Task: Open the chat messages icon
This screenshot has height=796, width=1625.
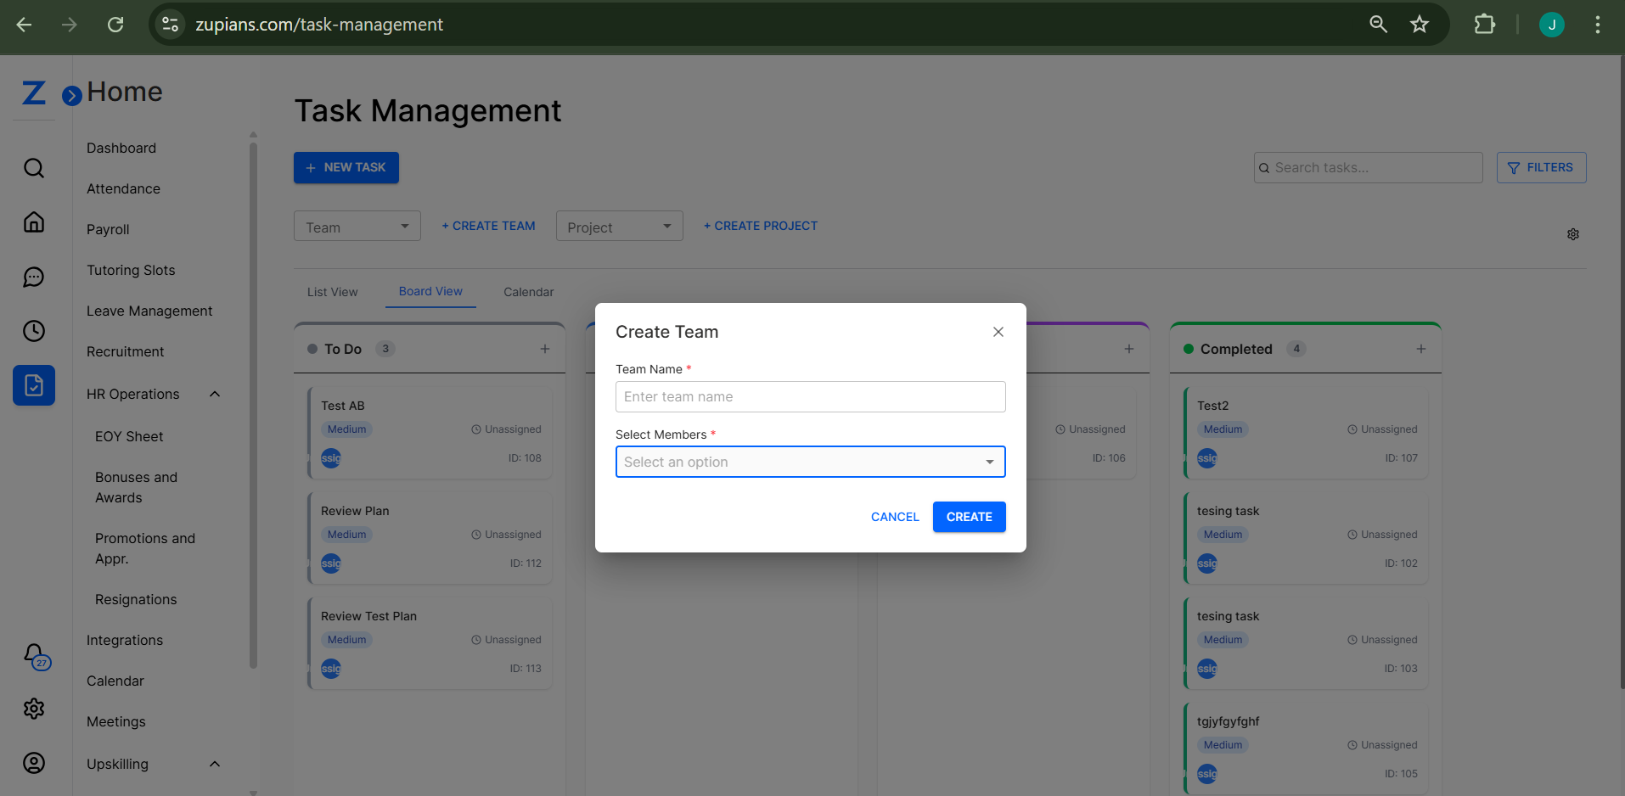Action: click(34, 277)
